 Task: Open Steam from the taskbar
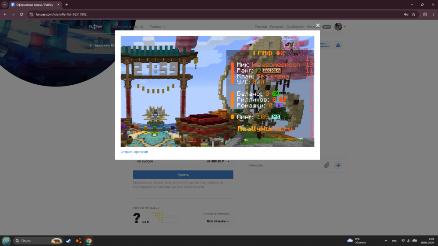tap(68, 241)
